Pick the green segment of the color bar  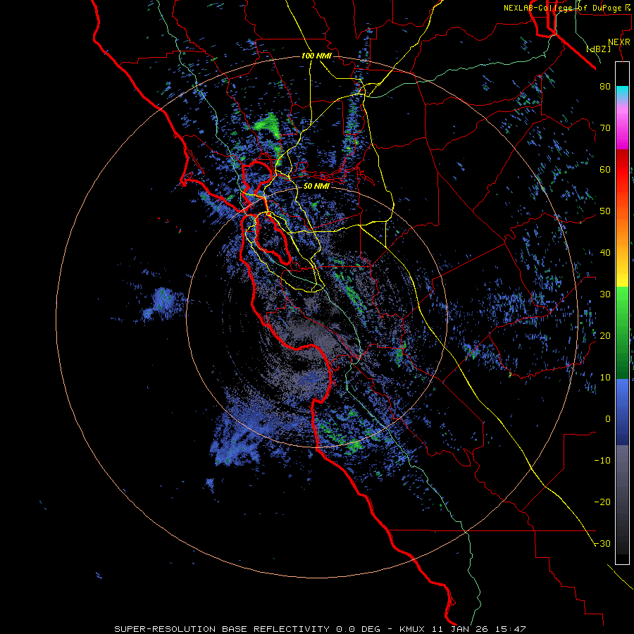click(x=622, y=332)
